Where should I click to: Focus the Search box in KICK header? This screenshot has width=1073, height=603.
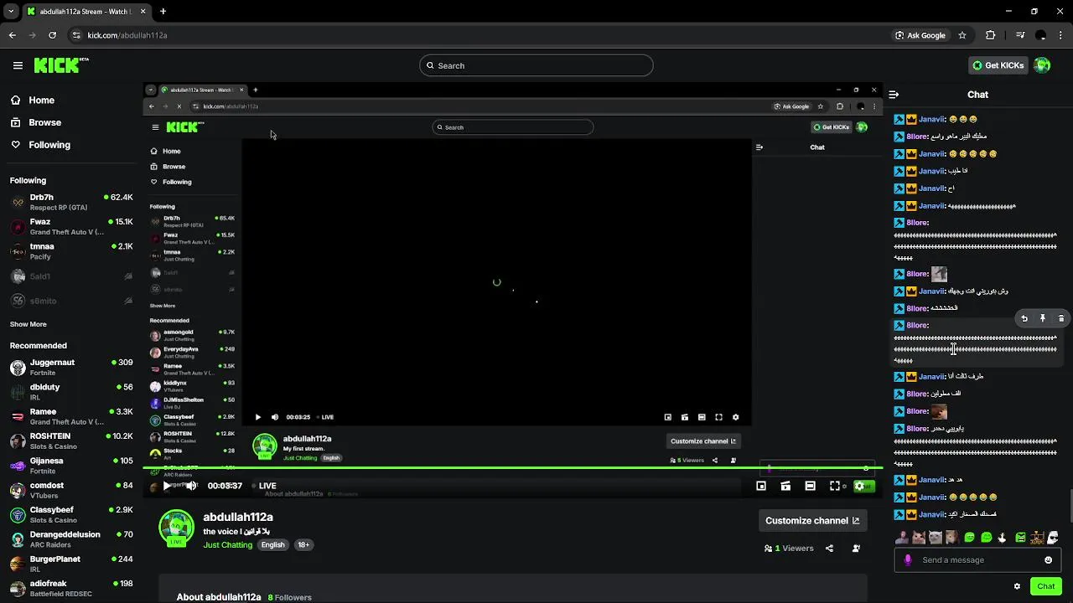point(536,65)
